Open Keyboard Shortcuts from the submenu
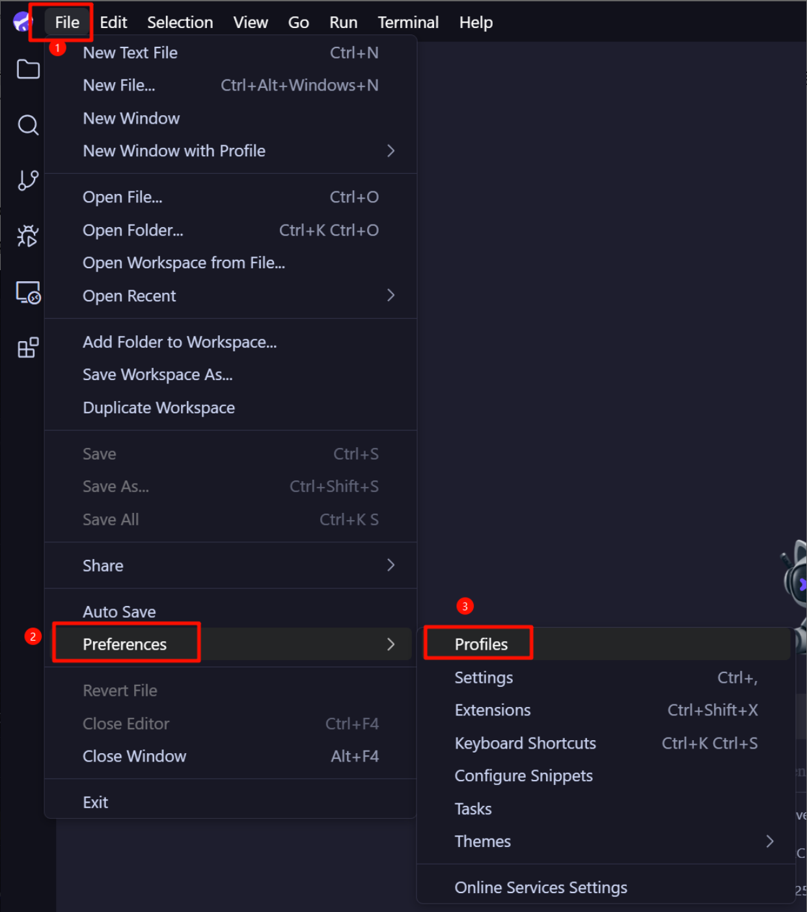The height and width of the screenshot is (912, 807). (x=525, y=743)
